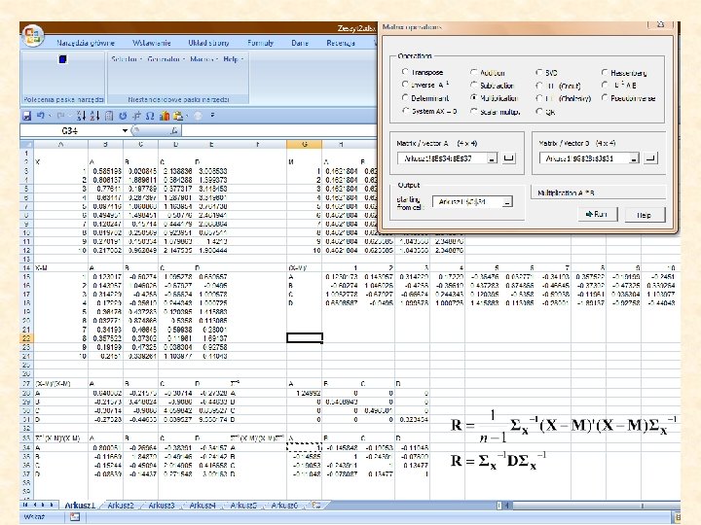Screen dimensions: 701x525
Task: Select the Pseudoinverse operation
Action: [628, 98]
